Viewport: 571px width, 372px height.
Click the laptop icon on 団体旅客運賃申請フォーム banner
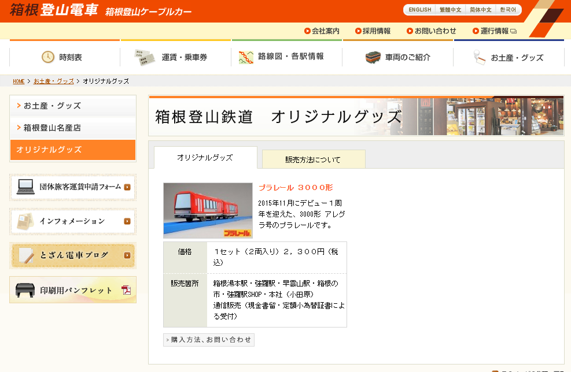pos(25,187)
